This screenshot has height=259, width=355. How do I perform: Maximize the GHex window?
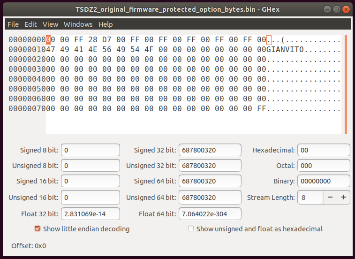(337, 9)
